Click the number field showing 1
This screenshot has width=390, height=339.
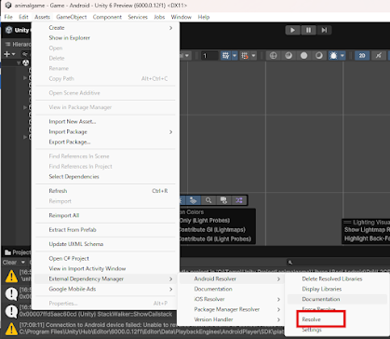click(x=209, y=56)
